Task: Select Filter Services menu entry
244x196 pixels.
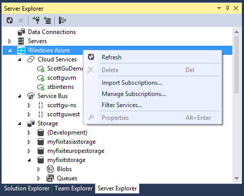Action: (122, 105)
